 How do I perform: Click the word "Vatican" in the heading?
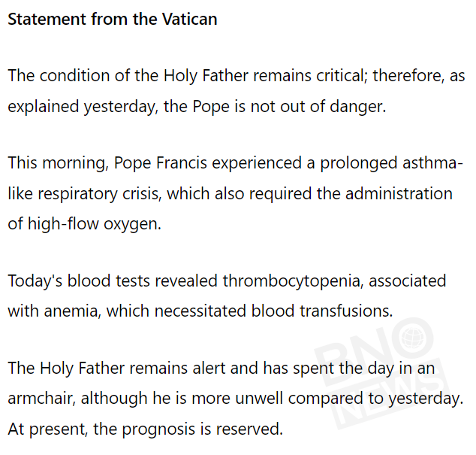(189, 20)
